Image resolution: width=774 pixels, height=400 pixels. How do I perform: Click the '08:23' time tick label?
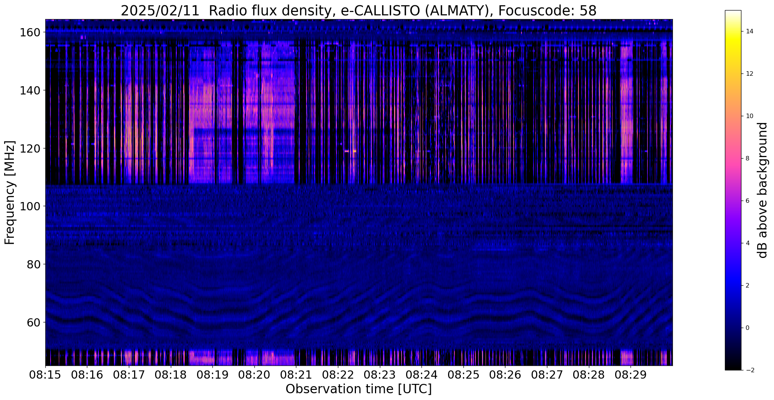point(380,375)
